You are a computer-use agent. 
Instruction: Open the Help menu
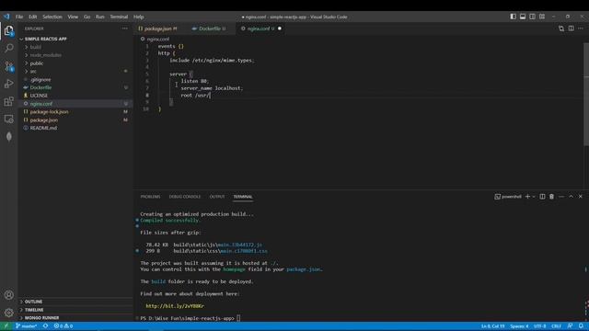tap(139, 17)
